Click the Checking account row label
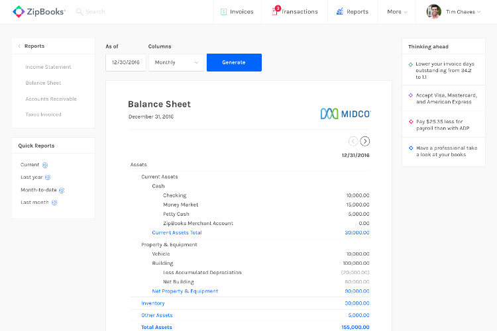This screenshot has width=497, height=331. pyautogui.click(x=175, y=195)
